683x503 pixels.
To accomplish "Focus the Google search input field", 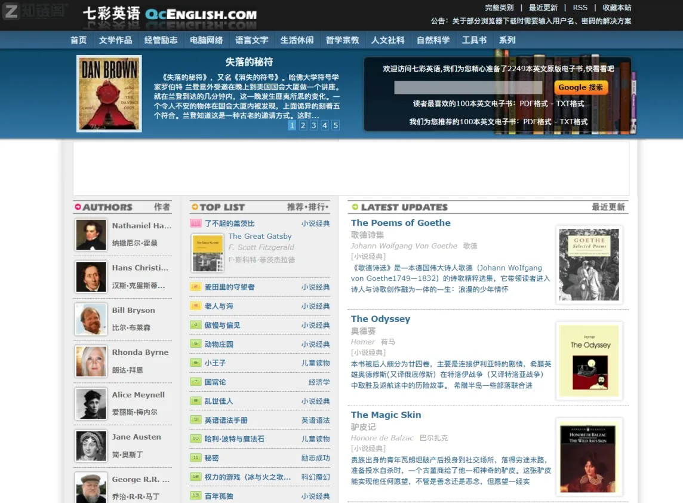I will (x=468, y=87).
